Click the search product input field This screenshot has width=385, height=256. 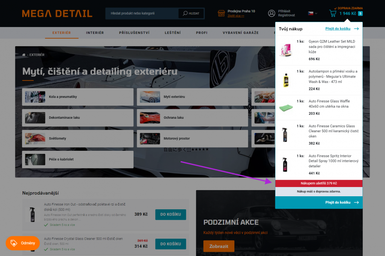pos(142,13)
